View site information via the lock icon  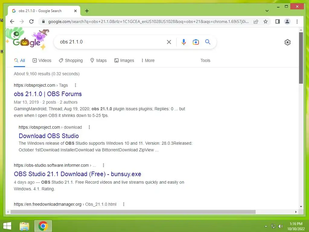point(43,21)
